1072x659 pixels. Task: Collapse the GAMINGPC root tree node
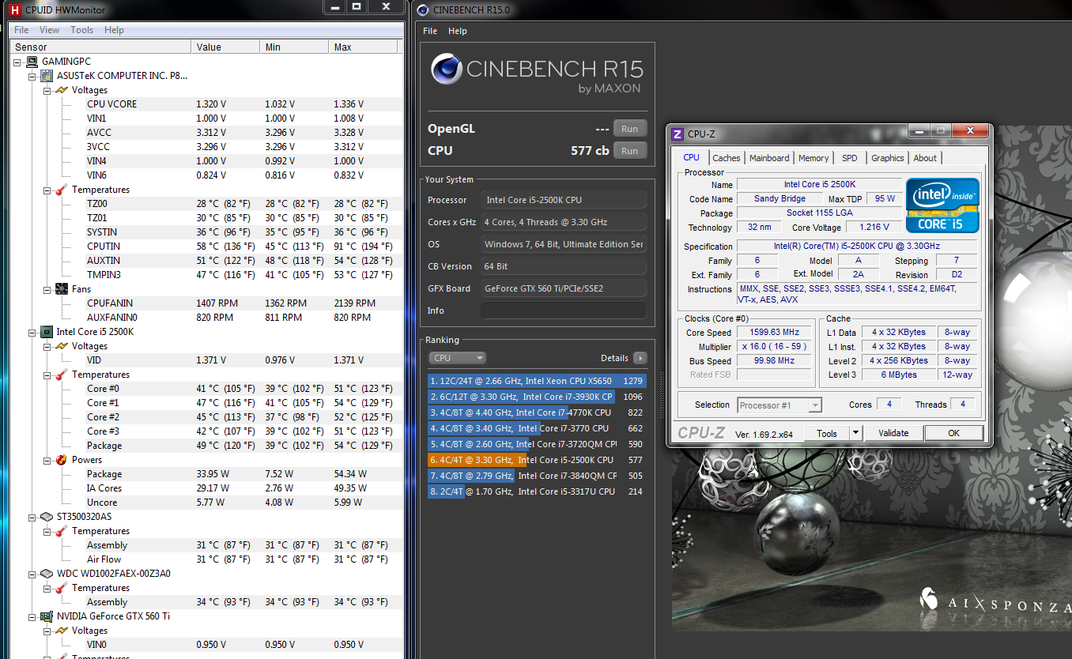(18, 62)
